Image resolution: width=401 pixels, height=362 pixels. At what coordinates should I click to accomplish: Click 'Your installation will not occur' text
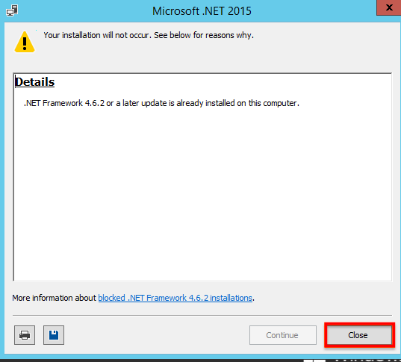pos(149,35)
